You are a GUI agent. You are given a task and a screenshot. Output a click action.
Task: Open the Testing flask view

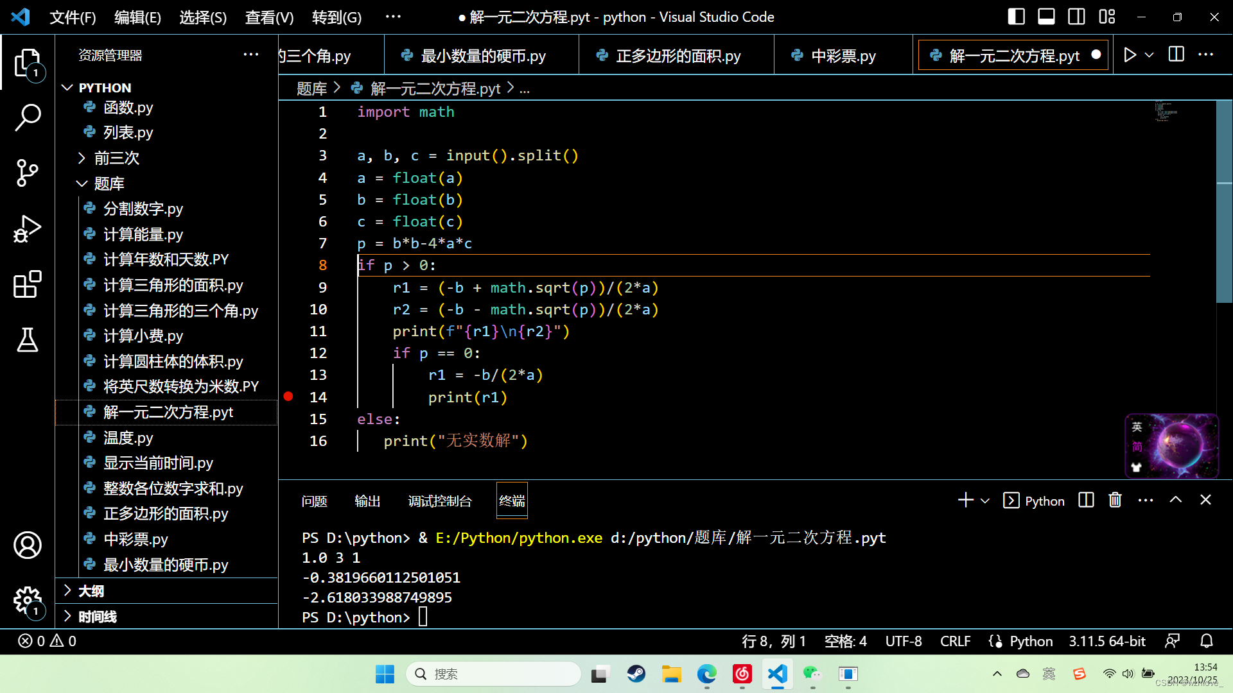[x=27, y=340]
